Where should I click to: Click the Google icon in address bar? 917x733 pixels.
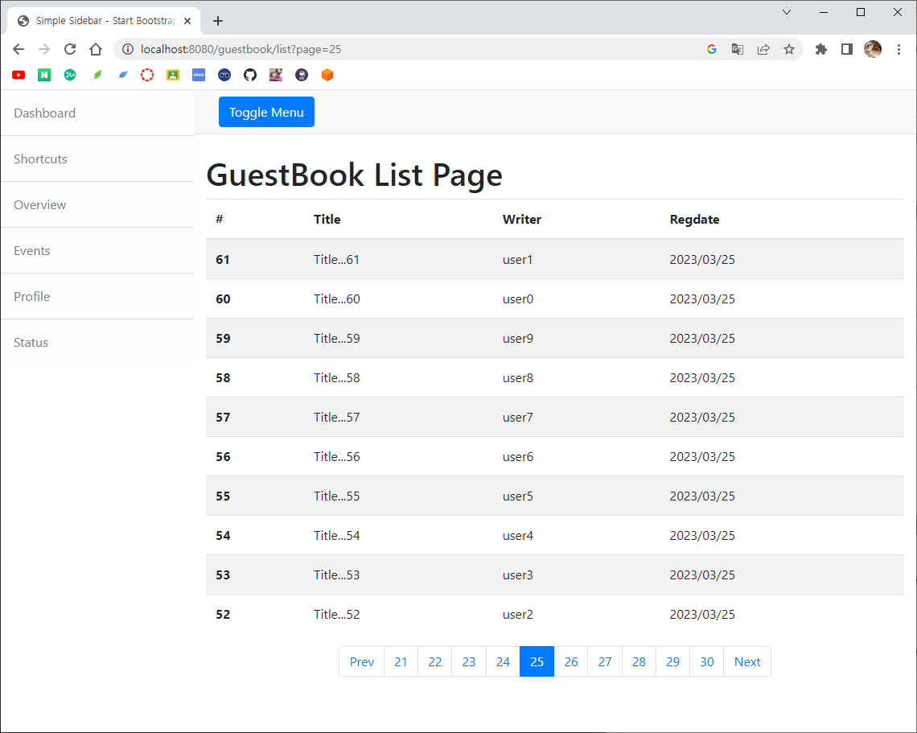pos(712,49)
